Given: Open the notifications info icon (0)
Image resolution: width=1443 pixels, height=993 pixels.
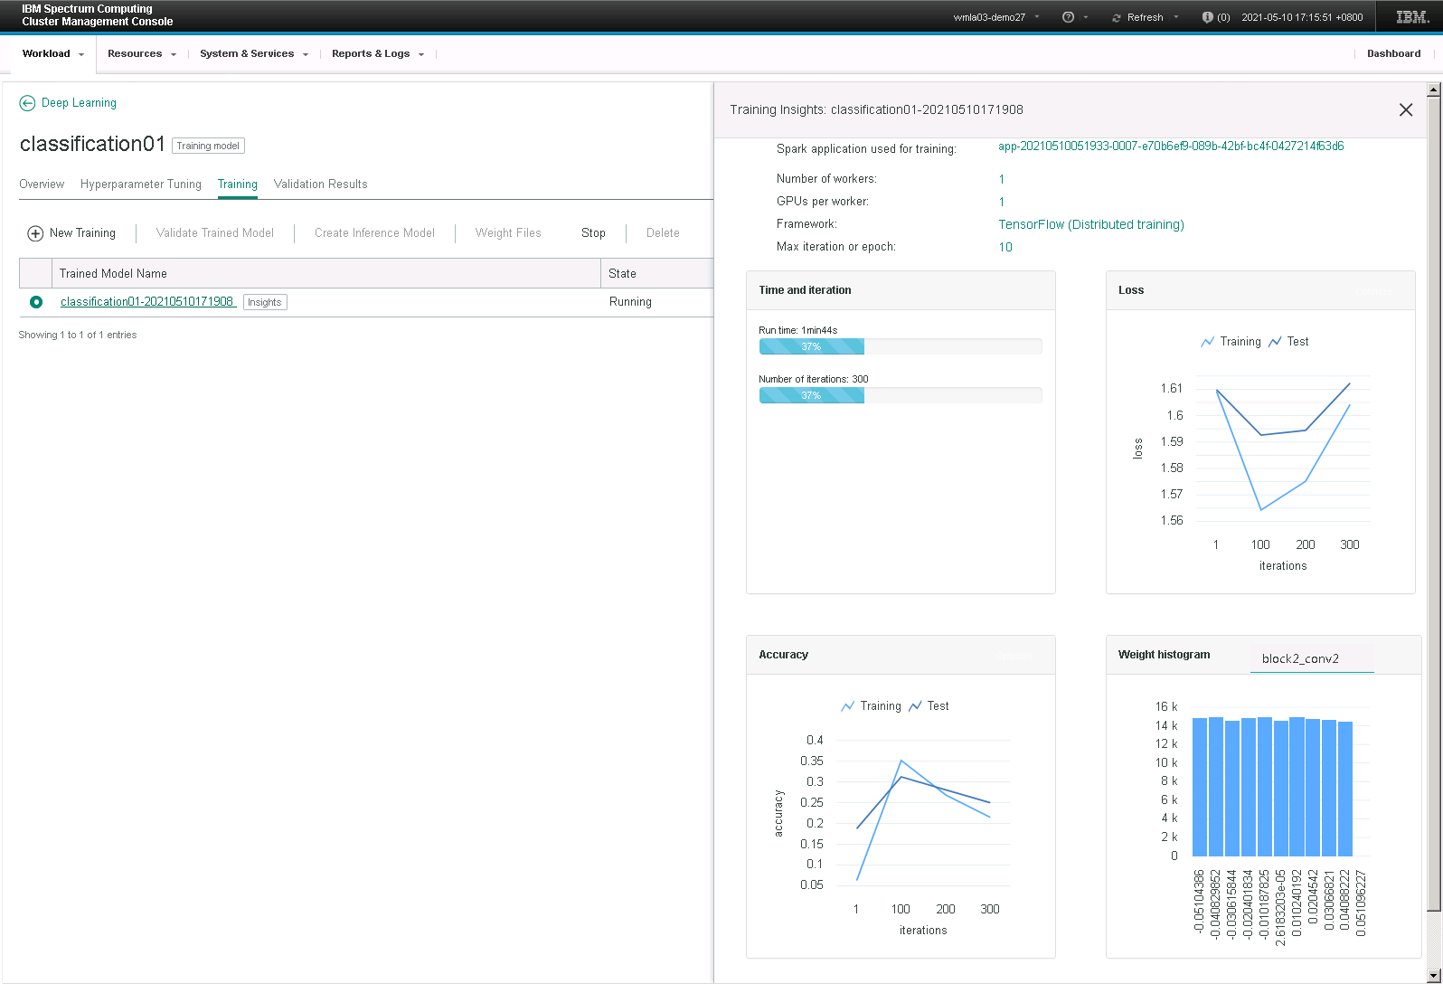Looking at the screenshot, I should 1207,17.
